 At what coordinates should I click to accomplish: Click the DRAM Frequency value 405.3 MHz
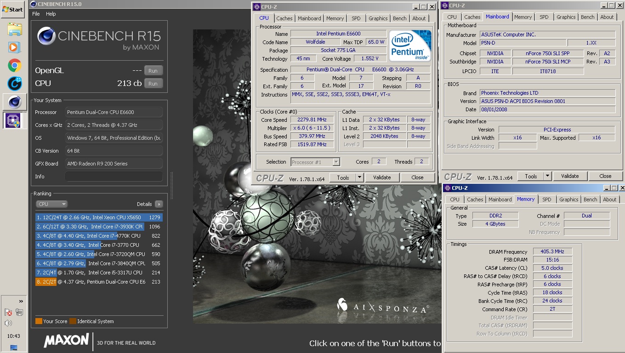tap(552, 252)
